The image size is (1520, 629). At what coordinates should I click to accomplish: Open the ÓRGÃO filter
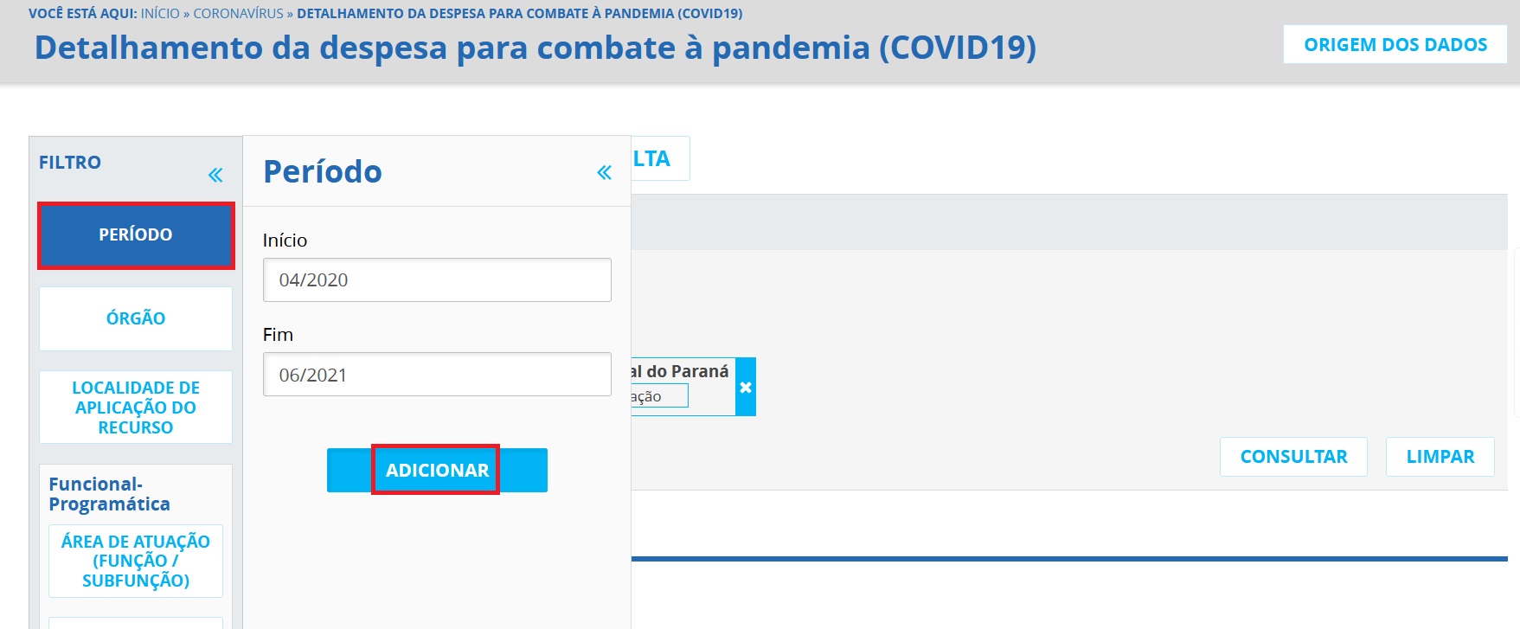click(x=136, y=318)
